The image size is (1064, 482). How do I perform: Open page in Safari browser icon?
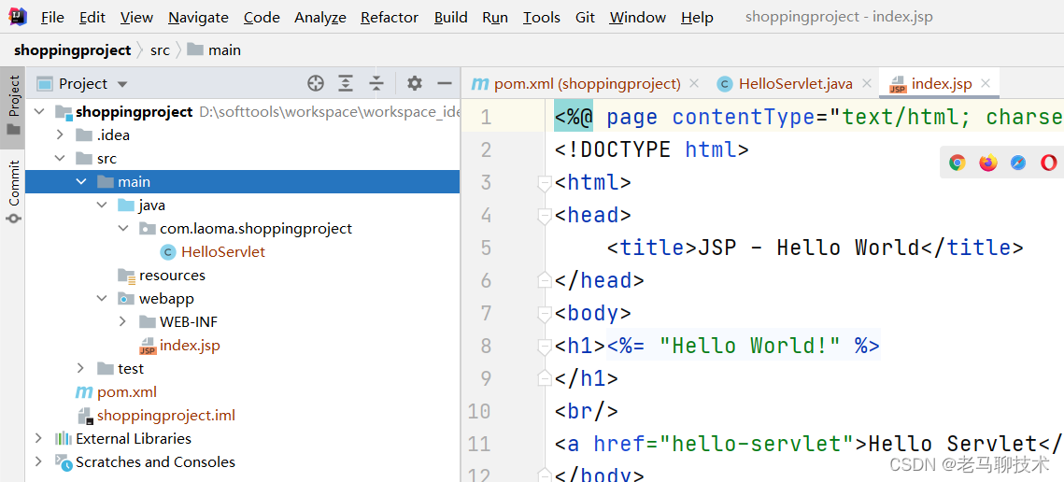1018,163
